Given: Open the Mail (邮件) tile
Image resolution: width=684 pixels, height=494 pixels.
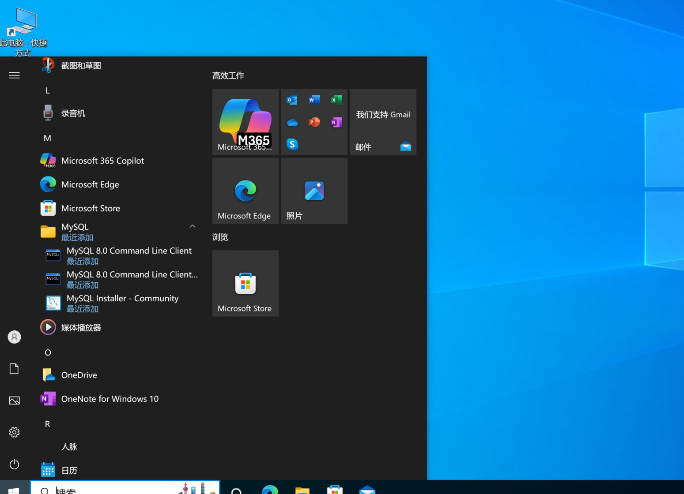Looking at the screenshot, I should (x=383, y=122).
